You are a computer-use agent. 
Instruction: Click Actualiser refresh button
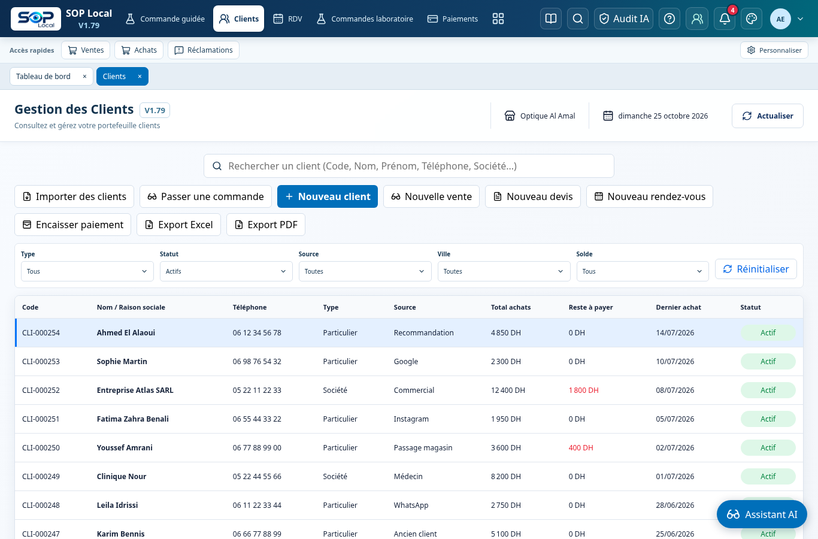point(768,116)
